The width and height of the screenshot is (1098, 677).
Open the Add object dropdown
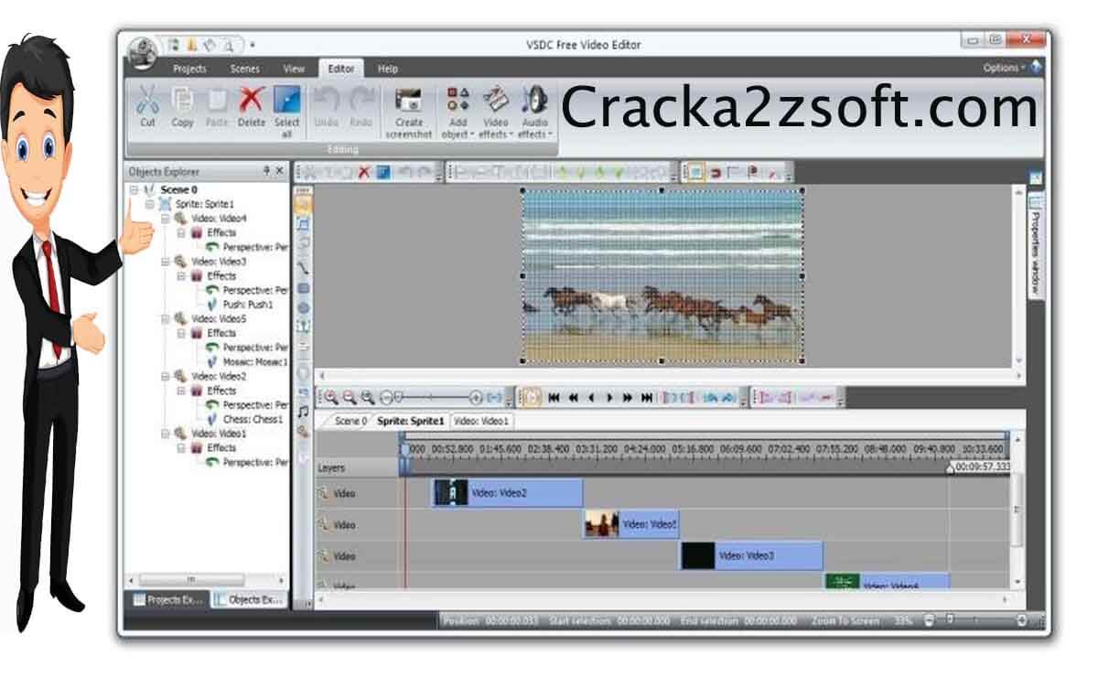(458, 112)
